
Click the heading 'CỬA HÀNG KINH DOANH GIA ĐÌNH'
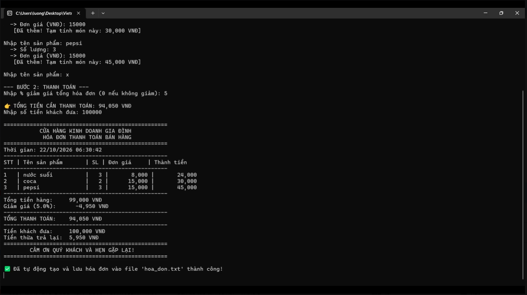point(86,131)
